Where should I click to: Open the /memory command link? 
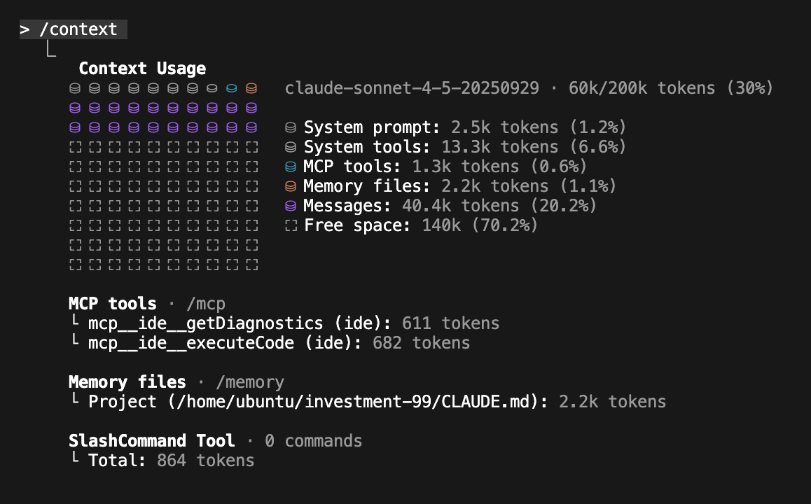tap(249, 382)
